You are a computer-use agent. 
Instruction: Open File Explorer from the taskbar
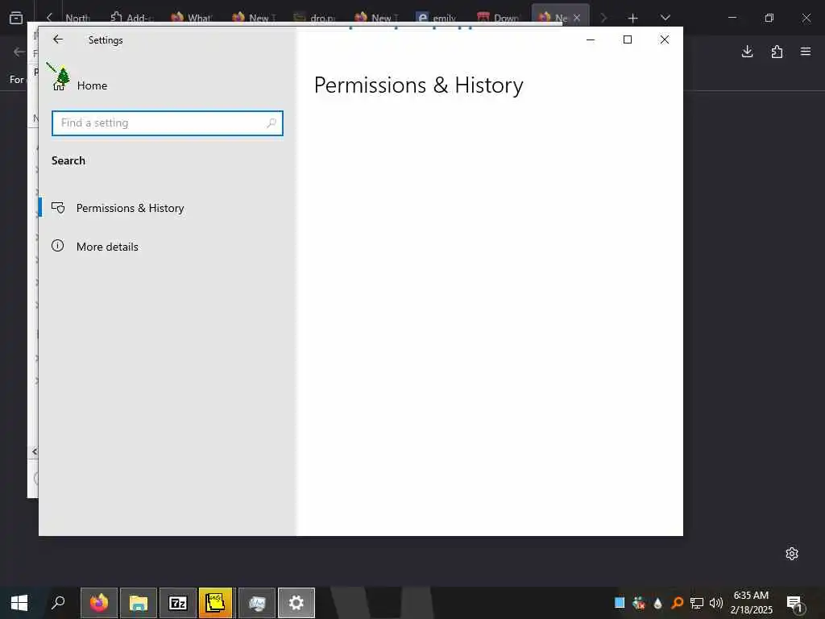tap(138, 603)
